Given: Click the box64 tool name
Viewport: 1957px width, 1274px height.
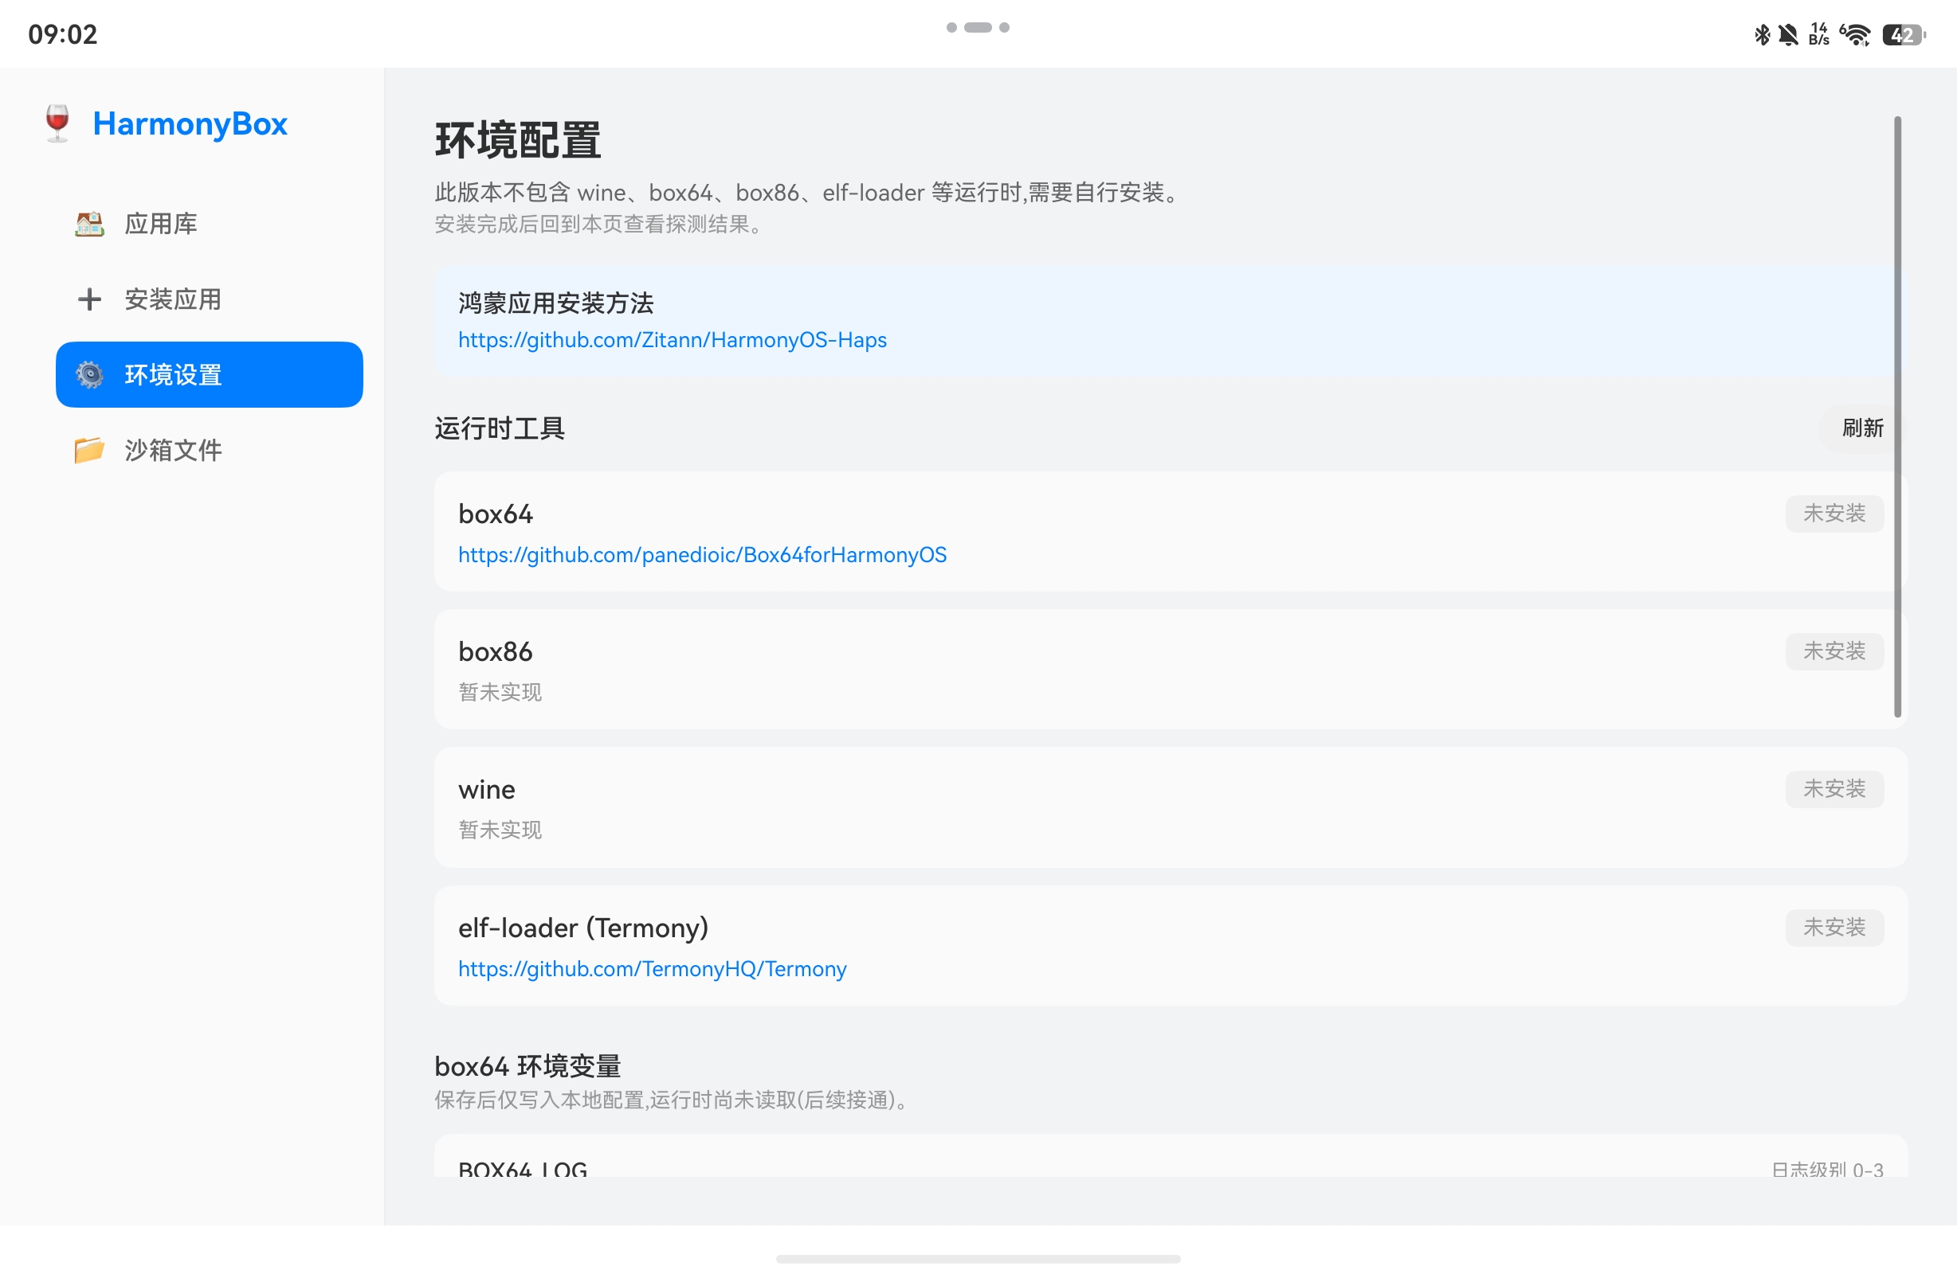Looking at the screenshot, I should 496,514.
